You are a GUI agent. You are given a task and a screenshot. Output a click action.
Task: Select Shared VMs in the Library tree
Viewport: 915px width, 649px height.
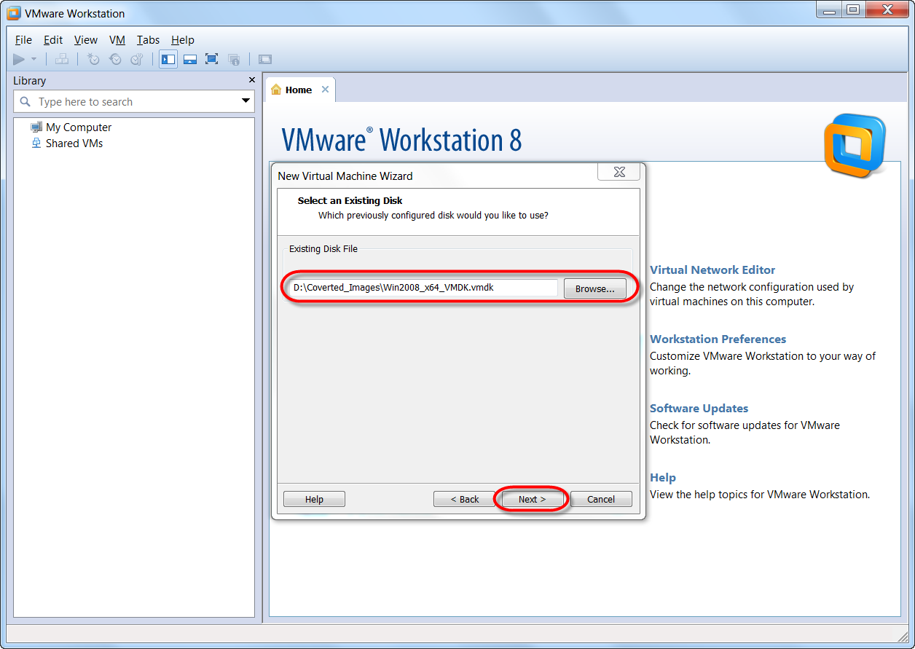point(67,143)
